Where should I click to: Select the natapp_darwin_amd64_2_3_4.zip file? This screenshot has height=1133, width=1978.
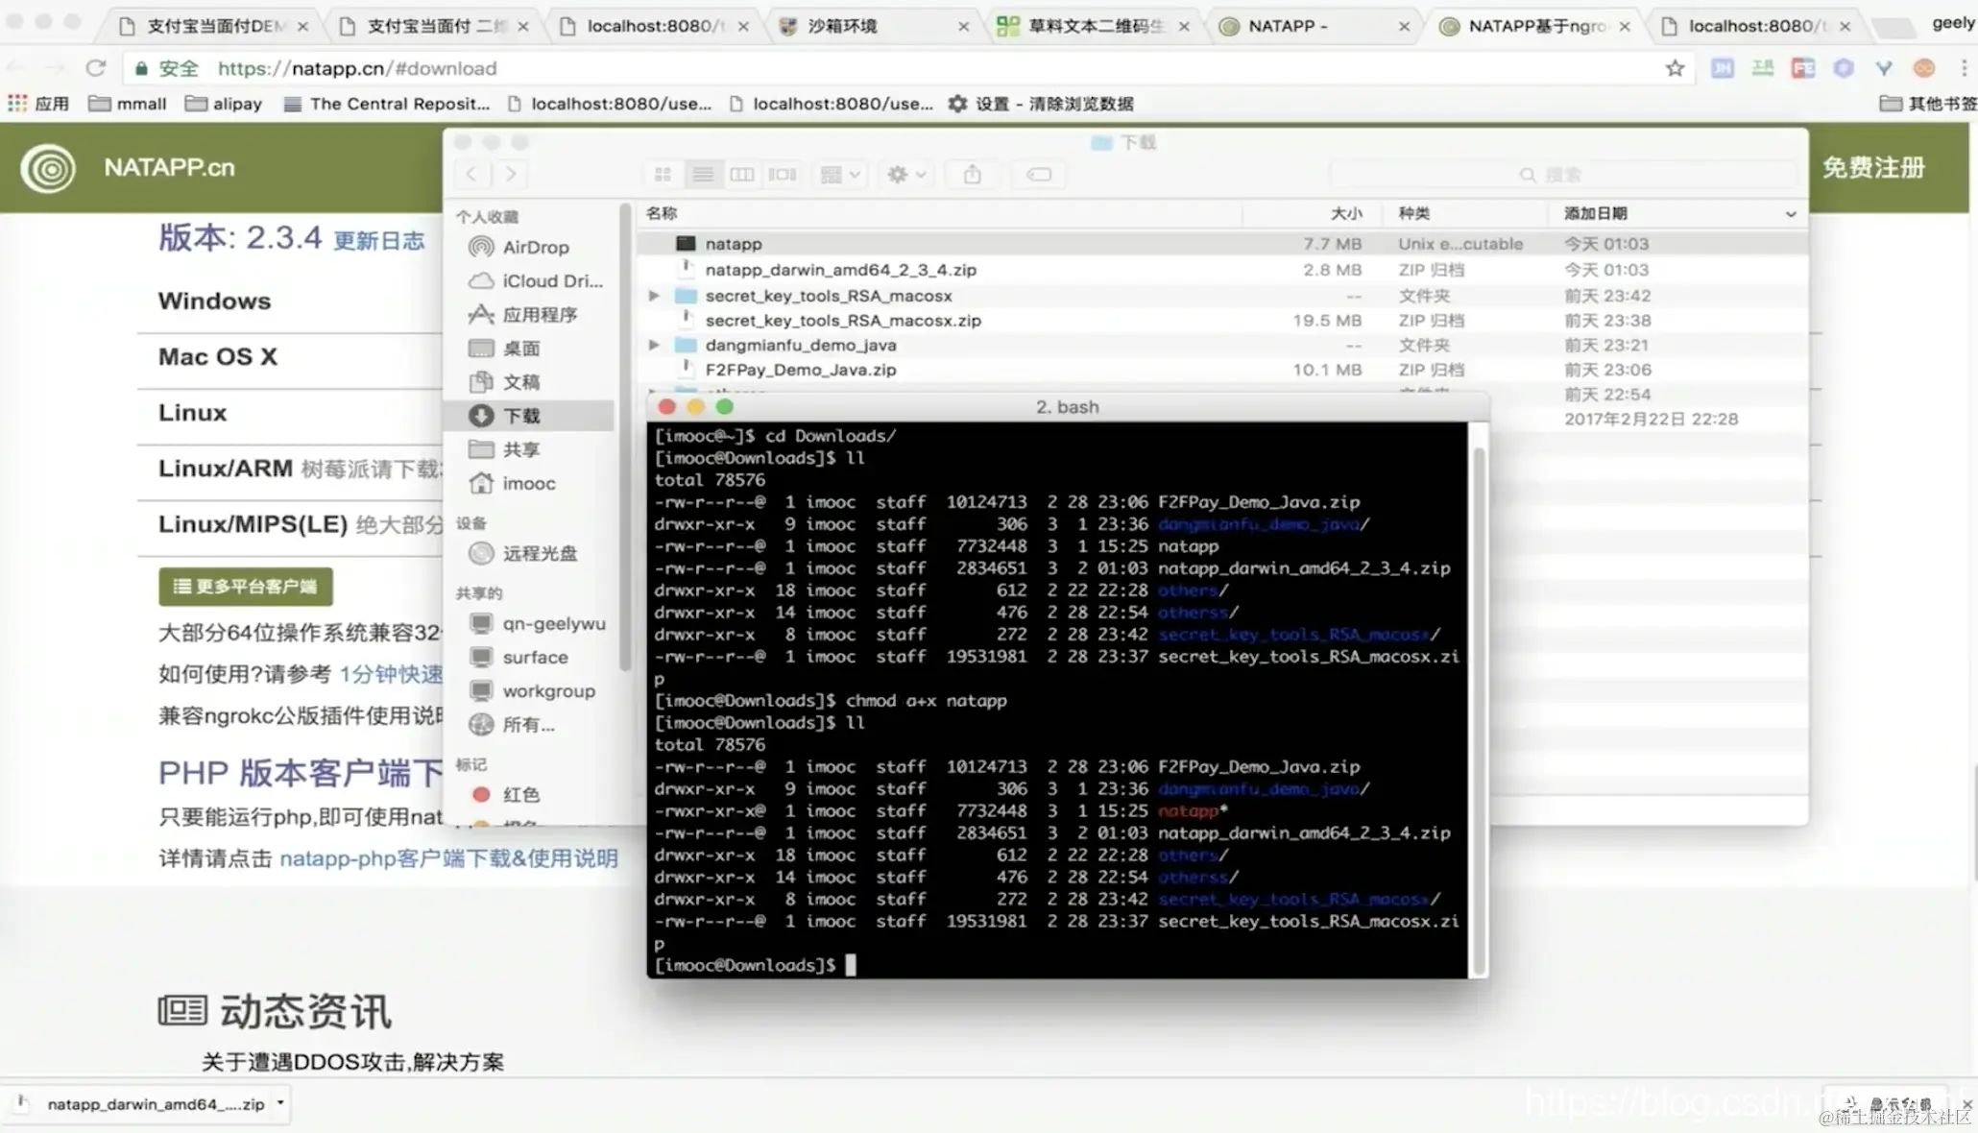tap(840, 270)
